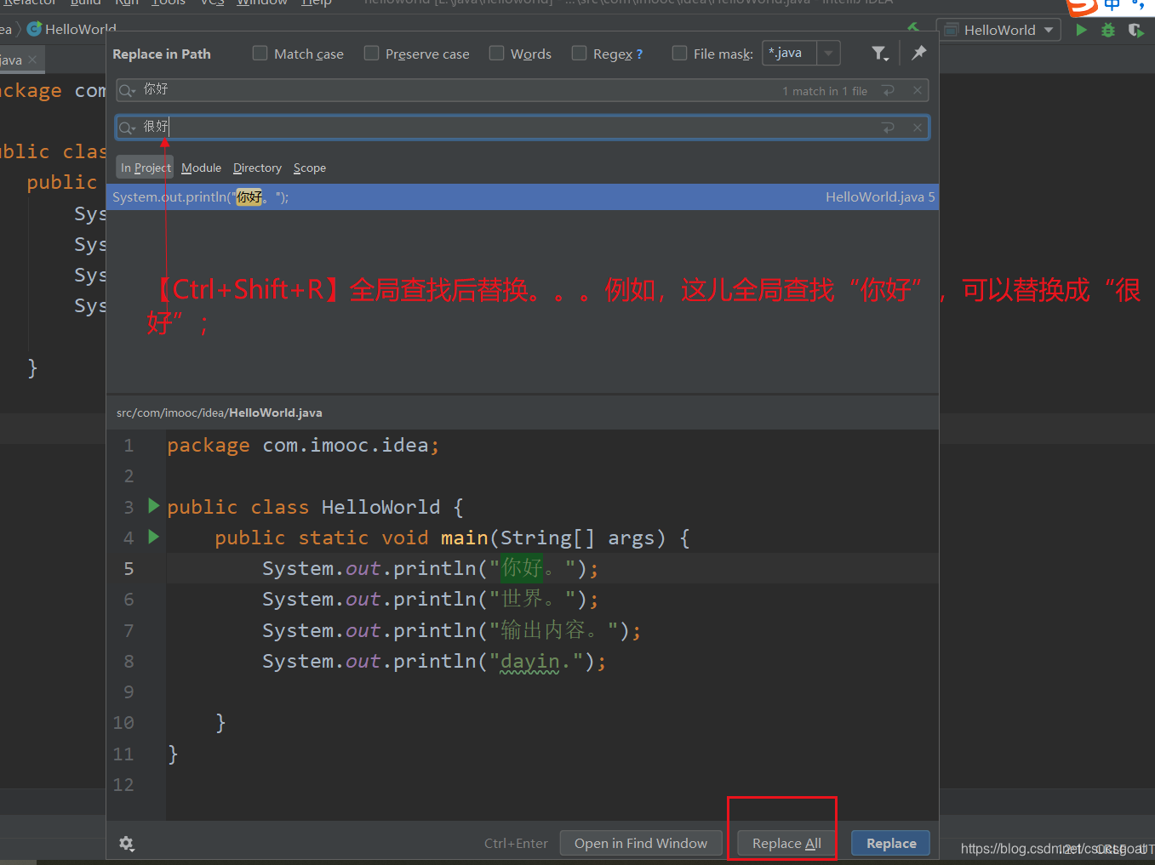Insert new line in find field
1155x865 pixels.
click(888, 91)
